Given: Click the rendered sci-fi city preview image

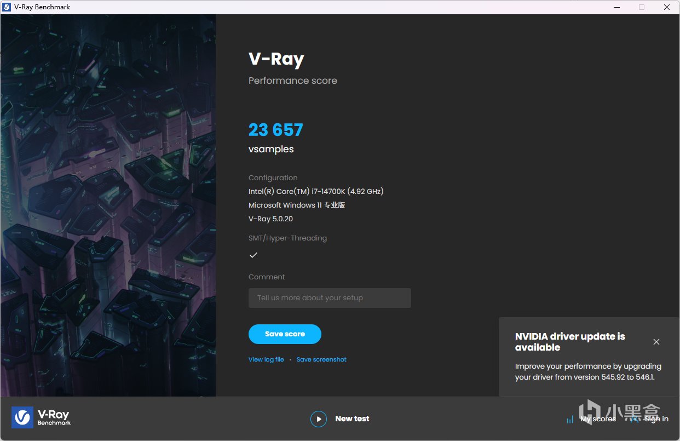Looking at the screenshot, I should pyautogui.click(x=108, y=205).
